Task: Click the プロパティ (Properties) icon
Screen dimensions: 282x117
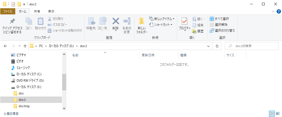Action: click(184, 21)
